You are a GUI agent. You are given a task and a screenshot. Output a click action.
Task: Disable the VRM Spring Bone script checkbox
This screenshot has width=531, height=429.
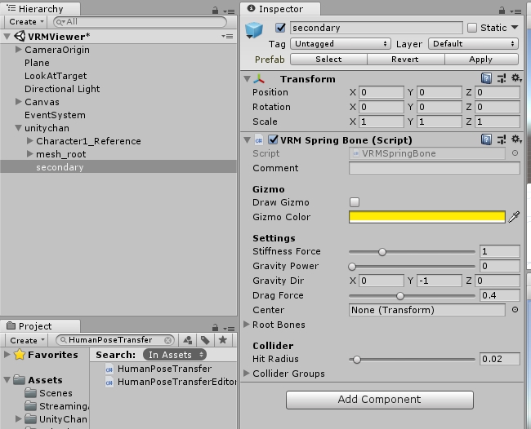(273, 139)
